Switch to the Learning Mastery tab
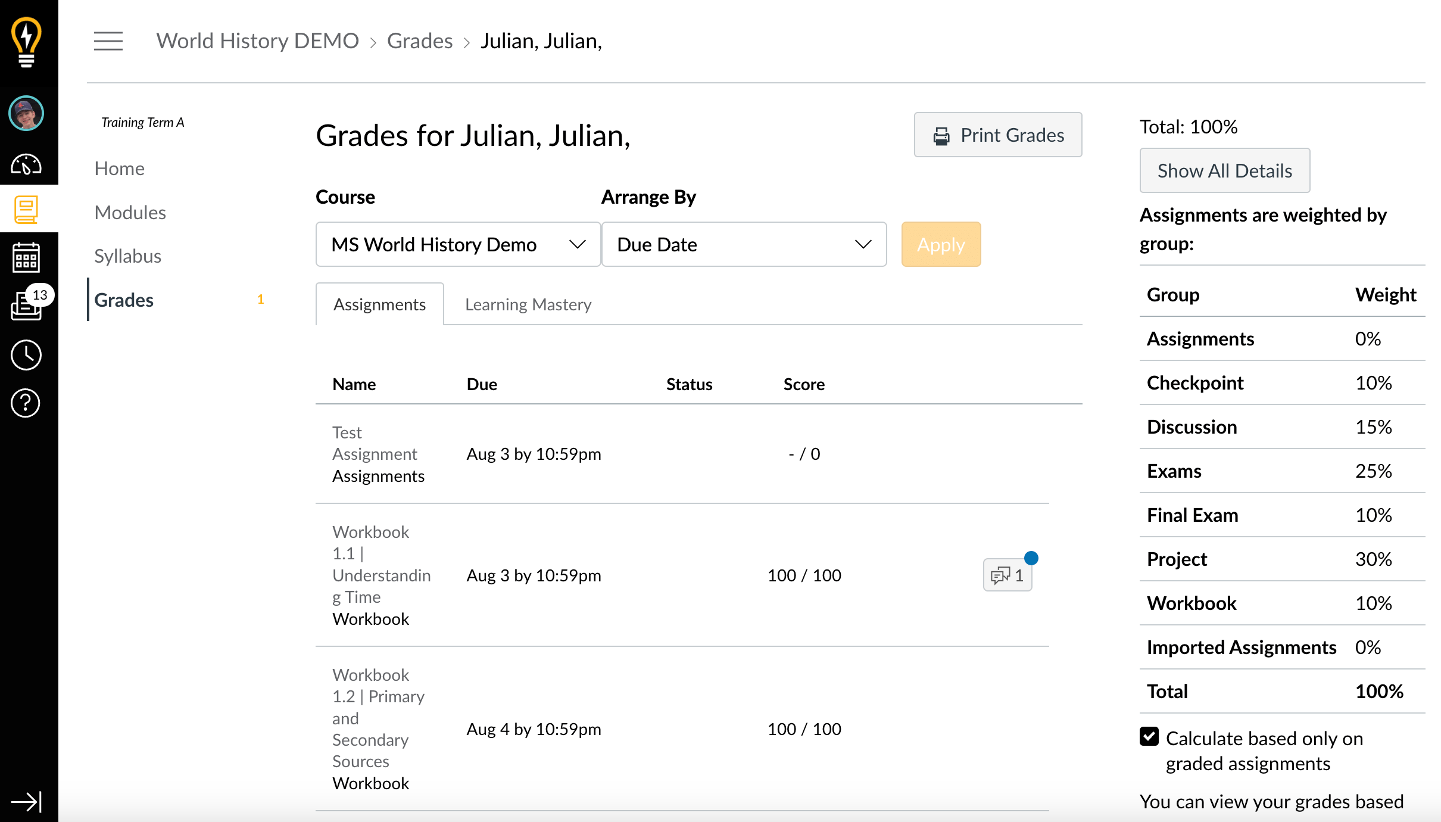The height and width of the screenshot is (822, 1441). tap(528, 304)
